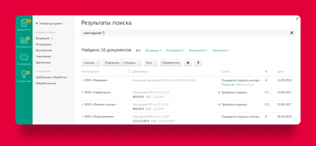Open the Теги dropdown
Image resolution: width=316 pixels, height=146 pixels.
click(151, 62)
